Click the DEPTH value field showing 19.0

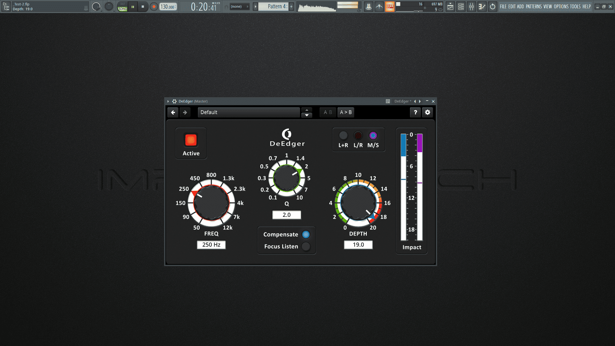[358, 245]
